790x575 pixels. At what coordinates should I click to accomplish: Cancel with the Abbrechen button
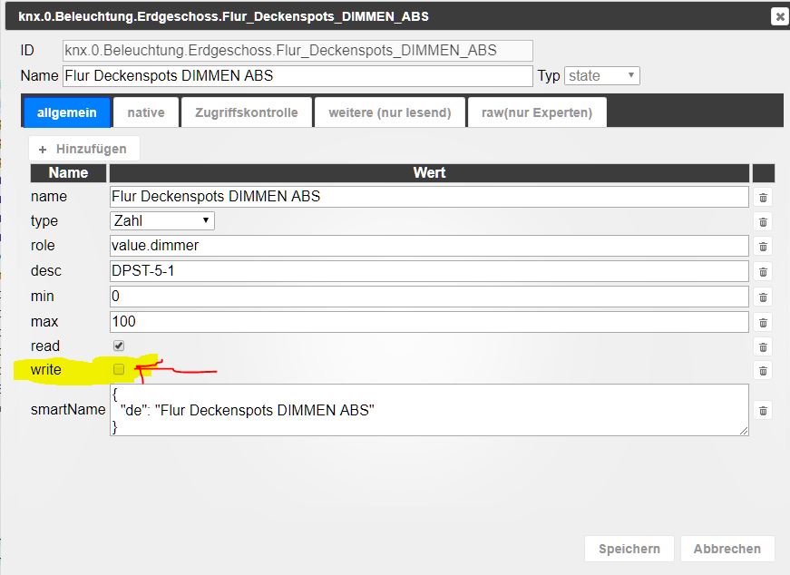click(727, 549)
